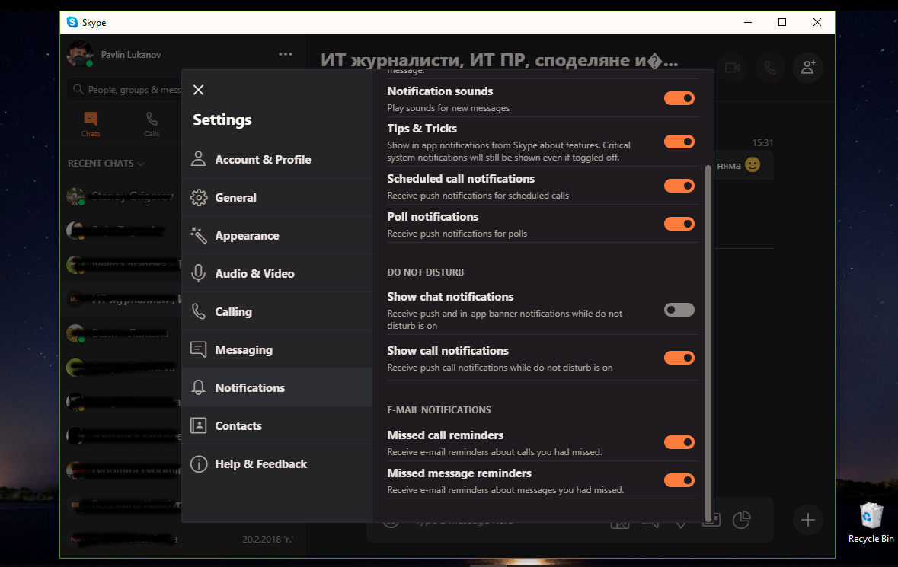Open the Calls tab icon

click(x=152, y=123)
